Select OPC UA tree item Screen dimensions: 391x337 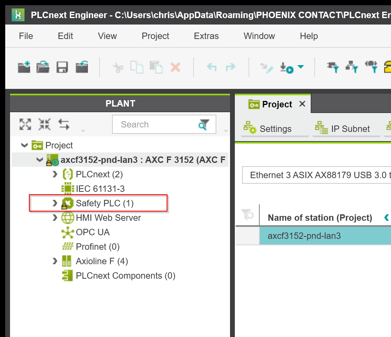pyautogui.click(x=93, y=232)
